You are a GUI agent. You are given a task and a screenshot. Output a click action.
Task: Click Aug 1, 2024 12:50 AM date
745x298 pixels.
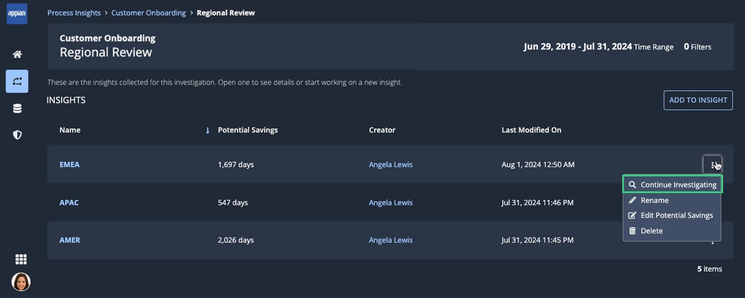(538, 164)
